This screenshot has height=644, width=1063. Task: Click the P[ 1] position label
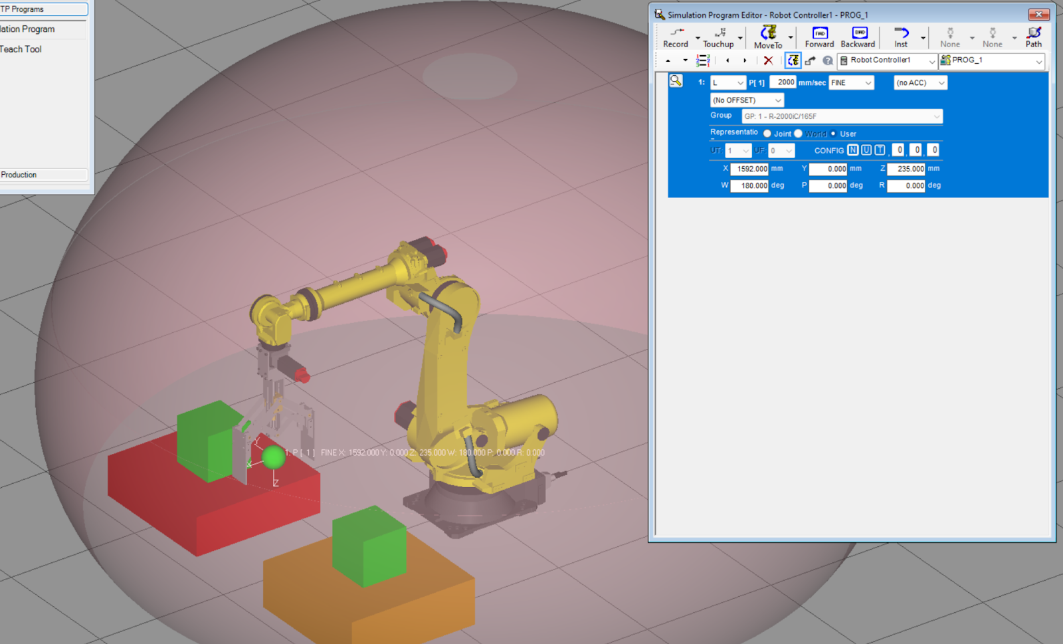coord(757,83)
